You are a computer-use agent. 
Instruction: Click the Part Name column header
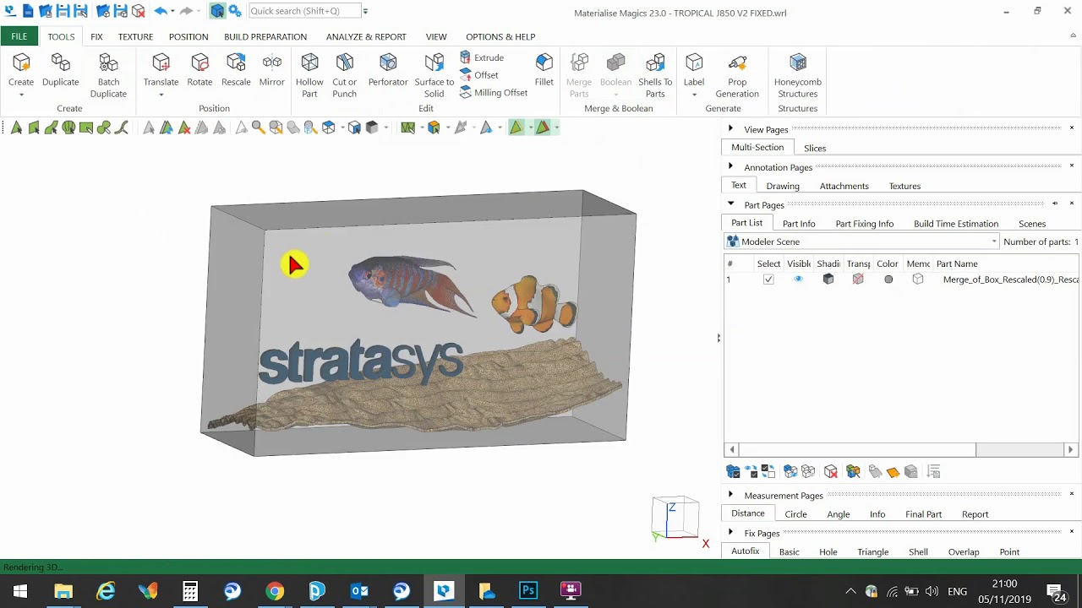(957, 263)
